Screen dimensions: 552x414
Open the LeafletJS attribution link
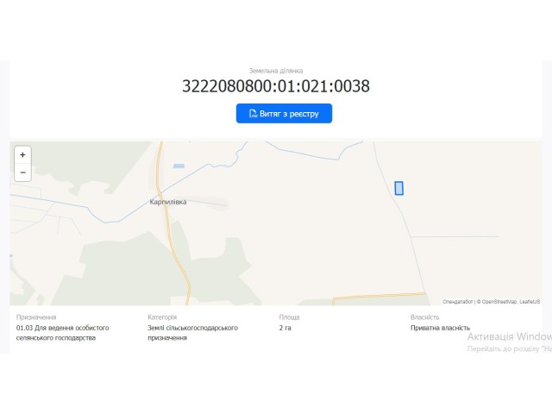pyautogui.click(x=530, y=302)
